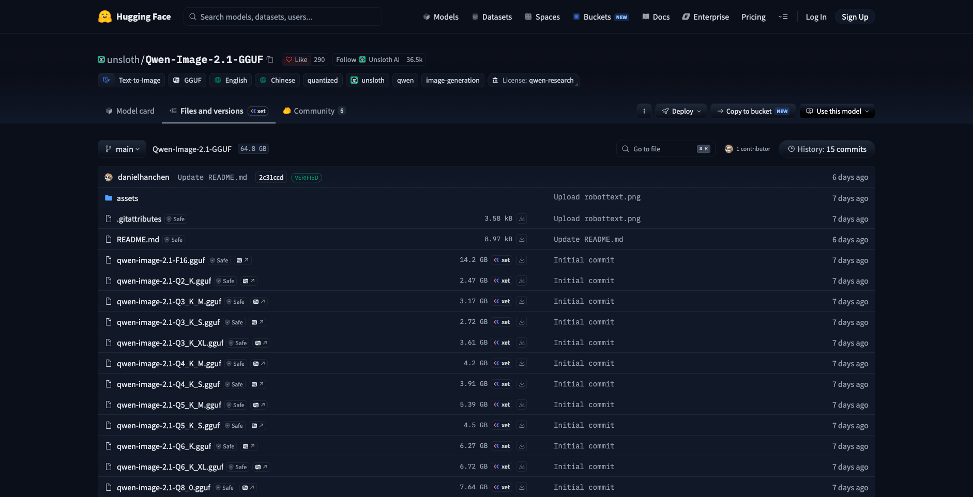The height and width of the screenshot is (497, 973).
Task: Open commit 2c31ccd
Action: [271, 177]
